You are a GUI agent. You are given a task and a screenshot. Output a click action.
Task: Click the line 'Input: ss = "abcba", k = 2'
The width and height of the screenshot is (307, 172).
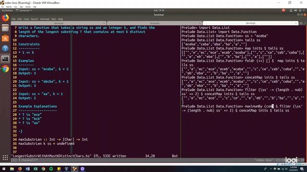(x=44, y=82)
